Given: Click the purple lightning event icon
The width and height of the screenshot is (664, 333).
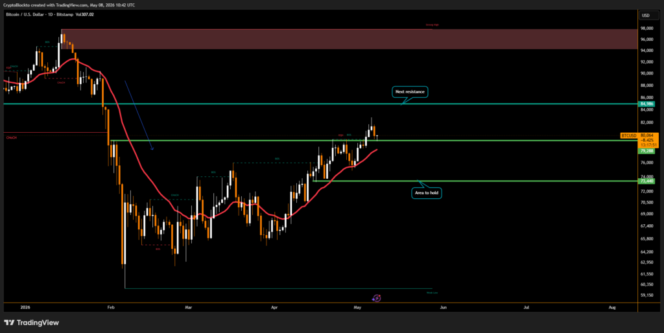Looking at the screenshot, I should coord(377,298).
